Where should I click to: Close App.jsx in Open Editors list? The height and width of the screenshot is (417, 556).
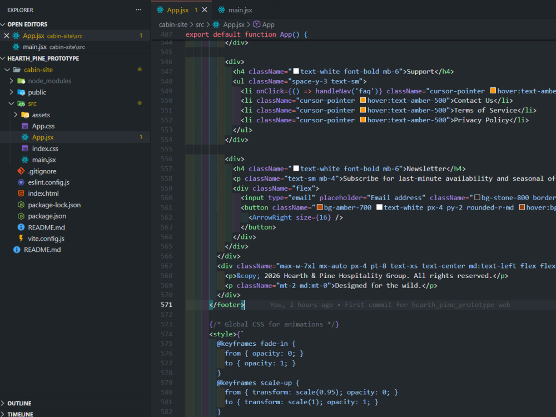coord(6,36)
